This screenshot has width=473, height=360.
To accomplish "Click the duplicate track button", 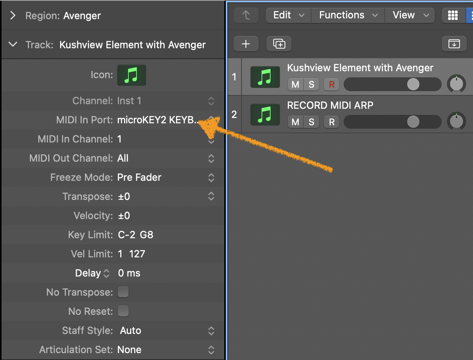I will [x=279, y=44].
